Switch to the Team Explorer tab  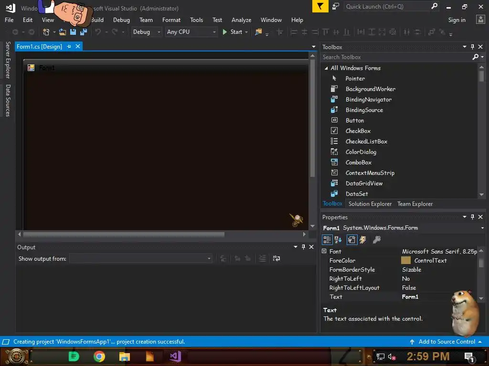(415, 204)
